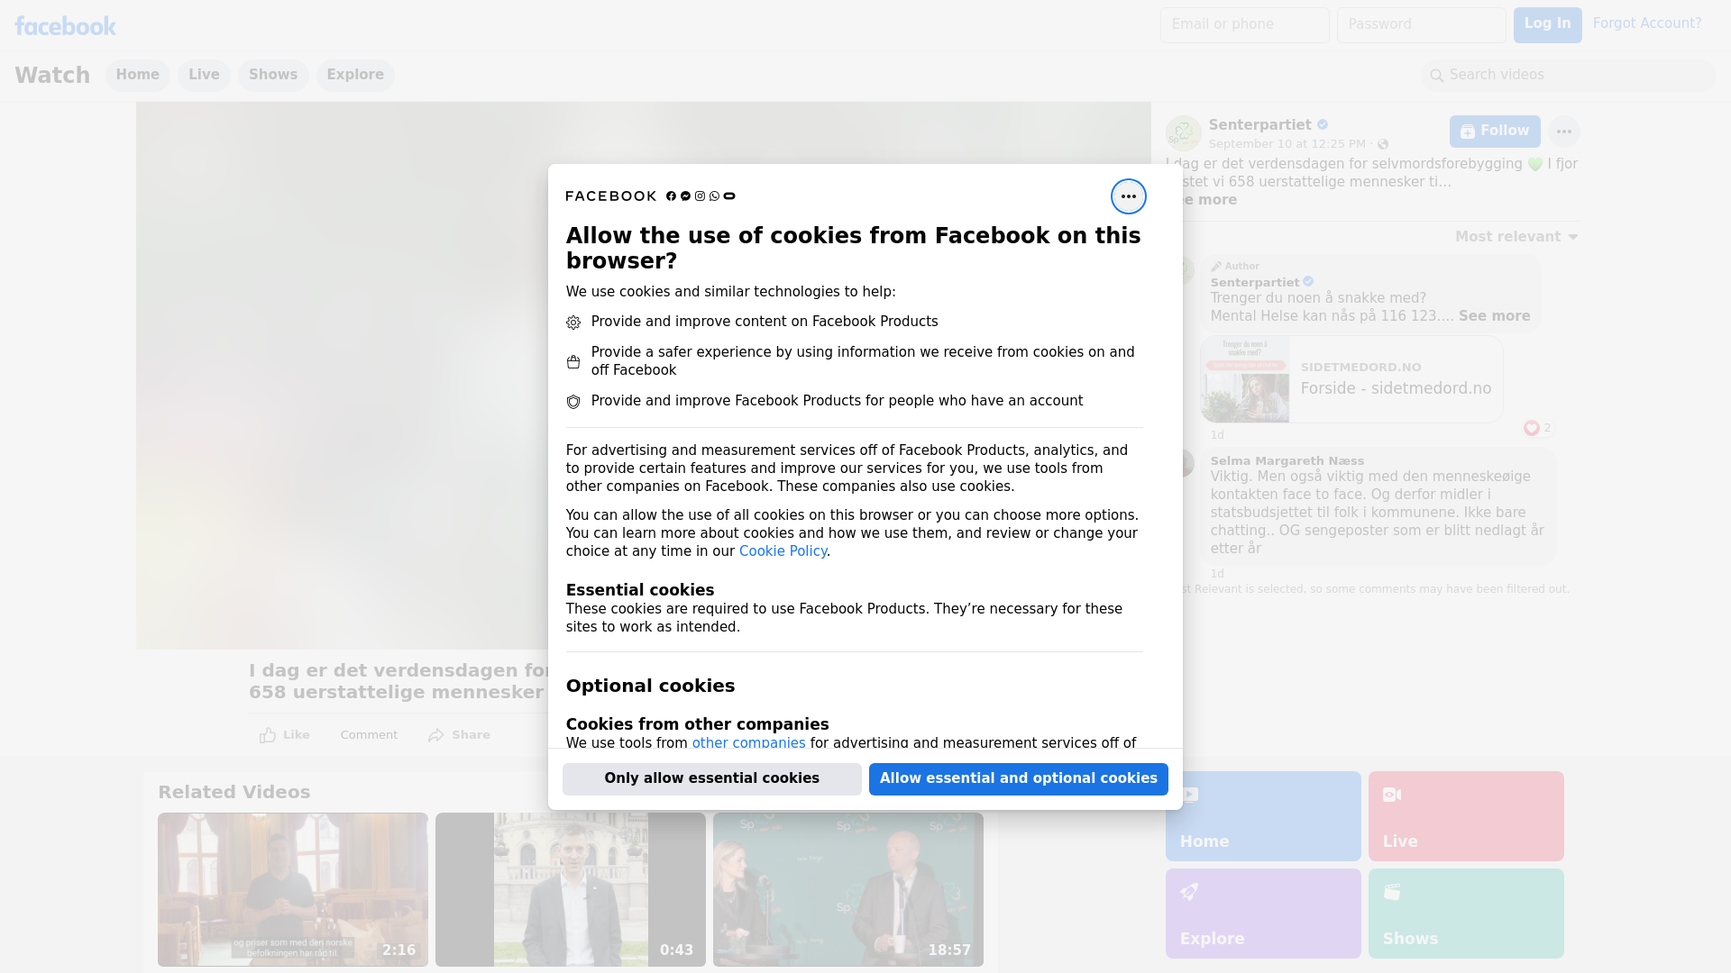The image size is (1731, 973).
Task: Focus the Password field
Action: tap(1421, 24)
